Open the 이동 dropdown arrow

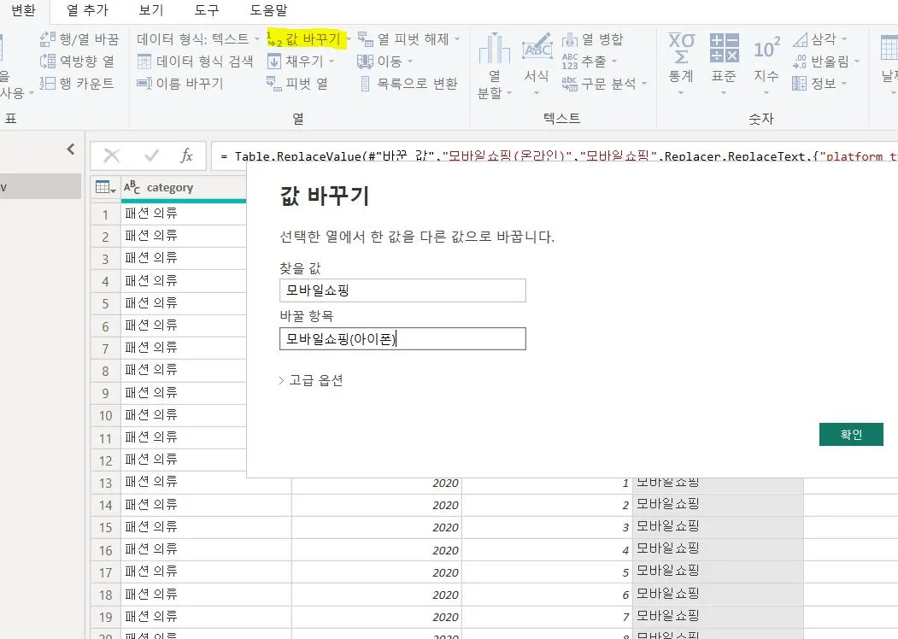tap(409, 62)
